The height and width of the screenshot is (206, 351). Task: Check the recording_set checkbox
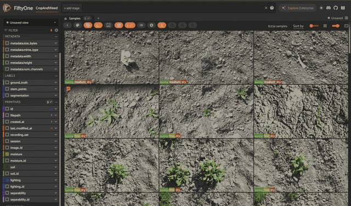pos(7,135)
